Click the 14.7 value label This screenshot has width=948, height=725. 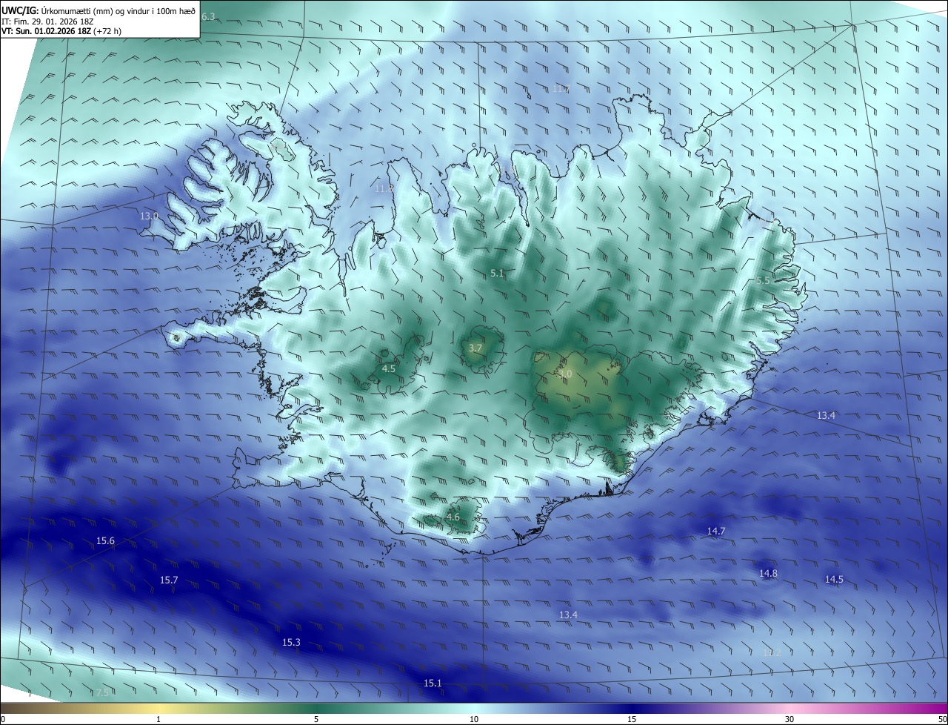[x=716, y=531]
